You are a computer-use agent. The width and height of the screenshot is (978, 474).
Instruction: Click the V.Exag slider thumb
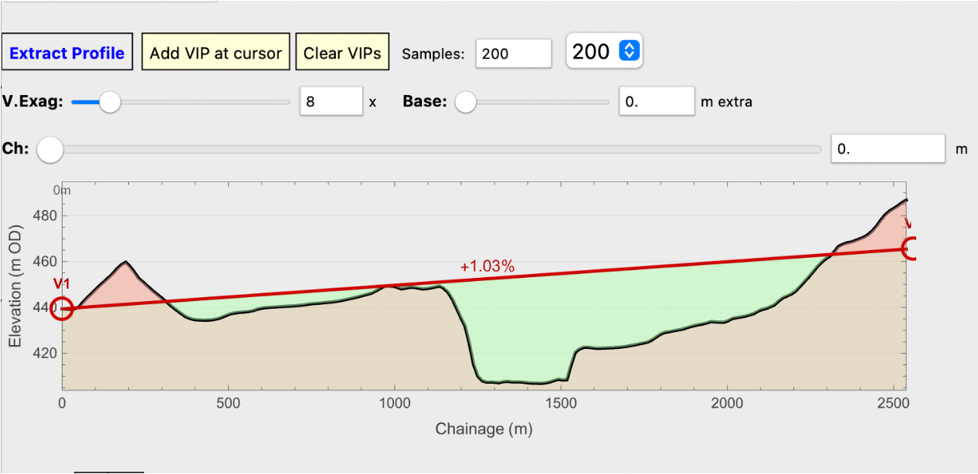pyautogui.click(x=110, y=102)
